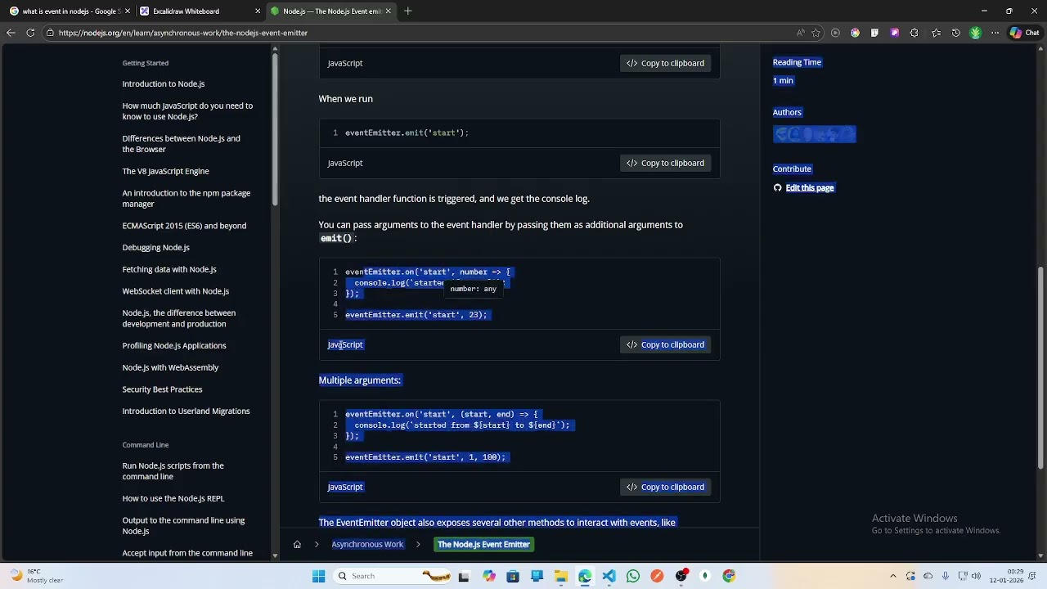This screenshot has width=1047, height=589.
Task: Click the taskbar Search box
Action: [x=393, y=576]
